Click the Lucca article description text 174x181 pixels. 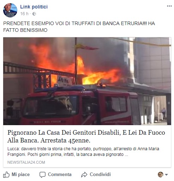pos(83,152)
